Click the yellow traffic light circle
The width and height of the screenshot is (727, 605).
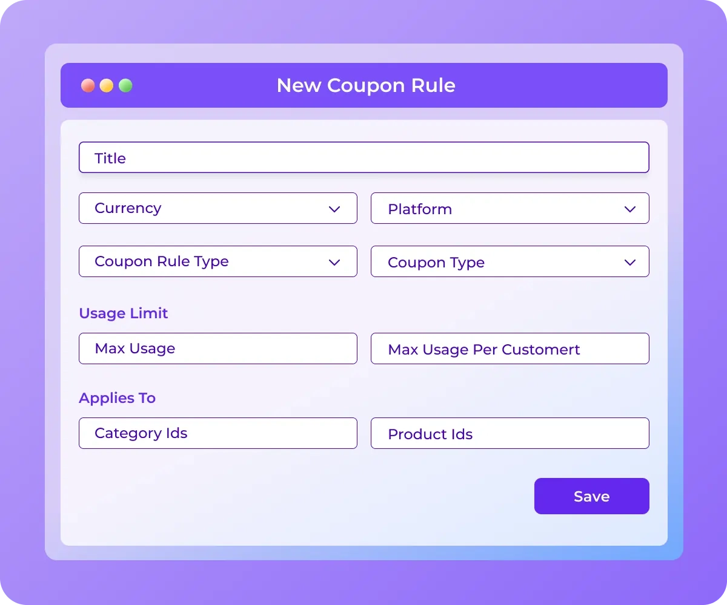(x=107, y=85)
